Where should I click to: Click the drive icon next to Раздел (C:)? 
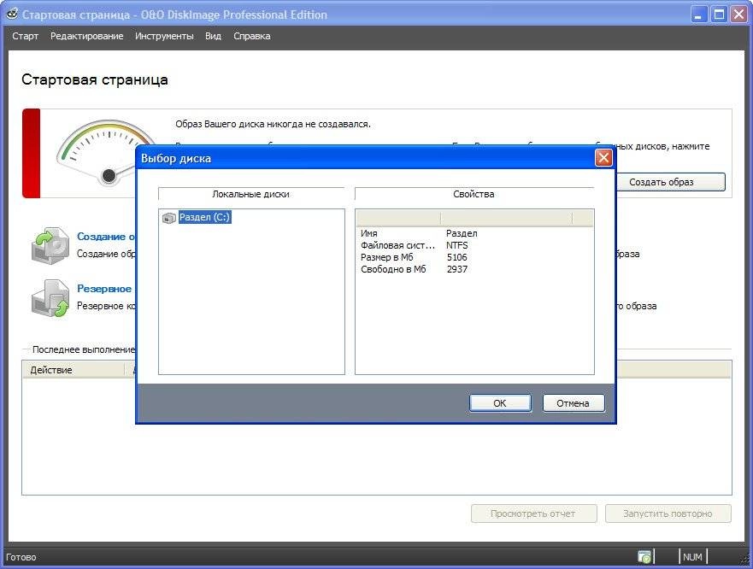tap(168, 218)
